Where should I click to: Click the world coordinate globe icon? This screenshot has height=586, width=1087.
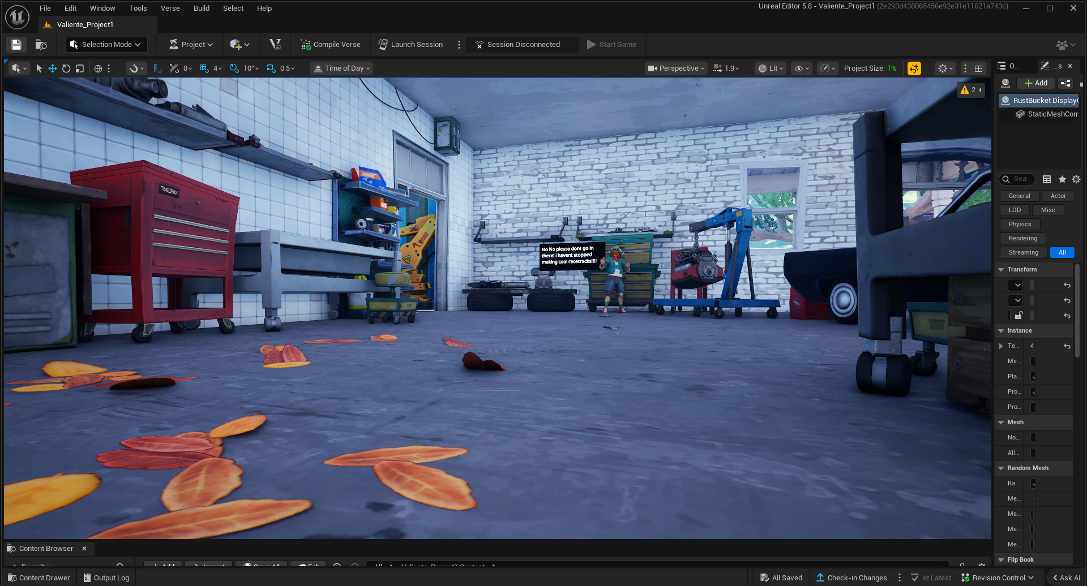98,68
